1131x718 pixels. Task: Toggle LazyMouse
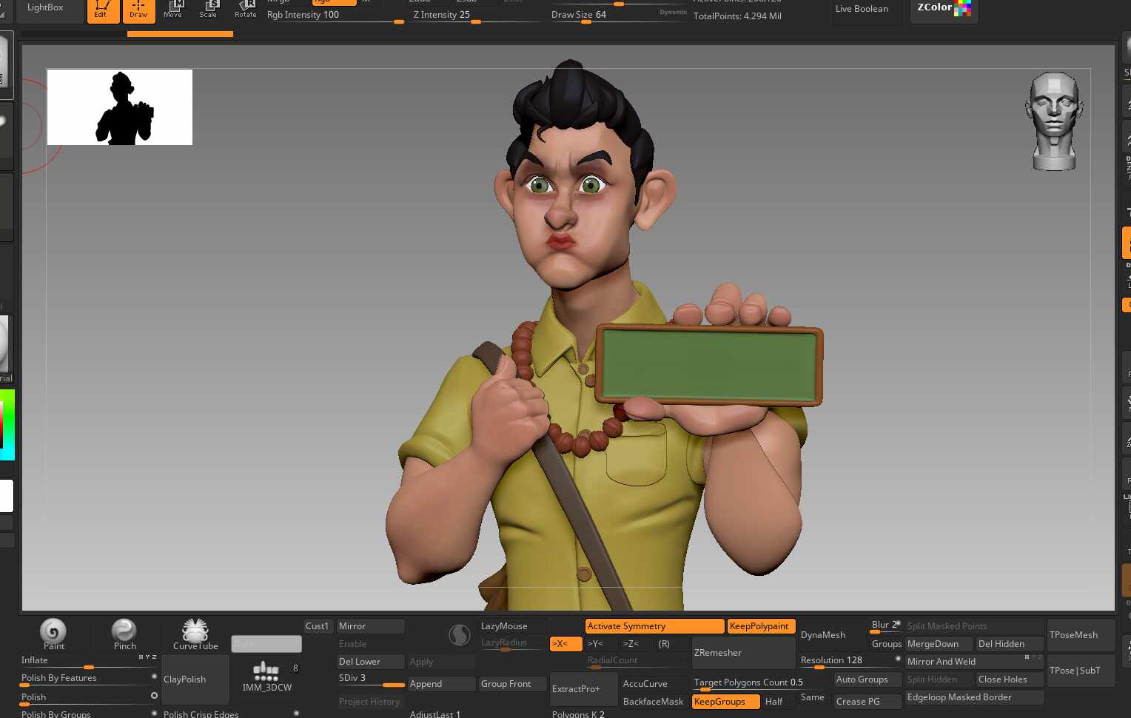(512, 626)
